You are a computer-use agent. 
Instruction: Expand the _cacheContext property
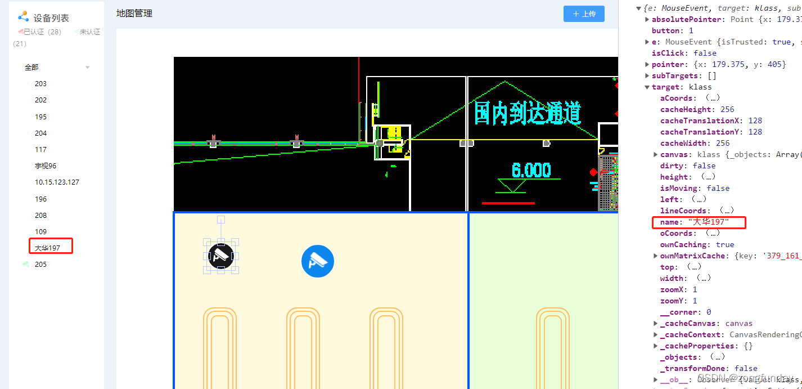(656, 334)
